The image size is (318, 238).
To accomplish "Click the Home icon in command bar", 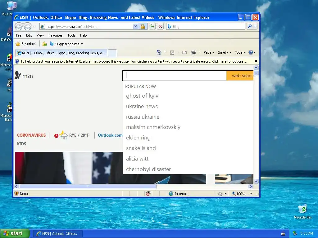I will coord(159,52).
